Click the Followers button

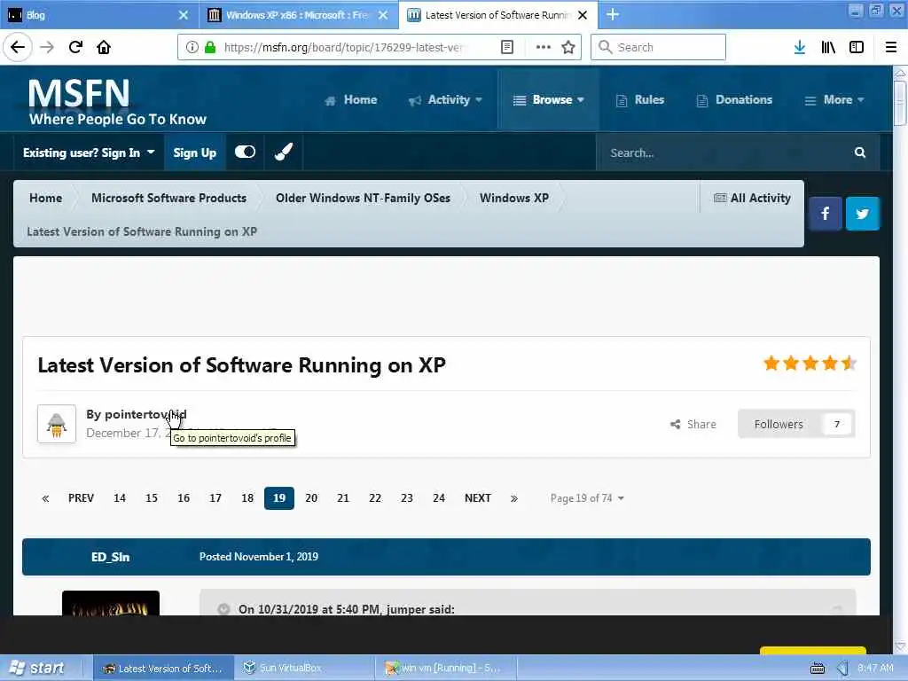pos(796,424)
